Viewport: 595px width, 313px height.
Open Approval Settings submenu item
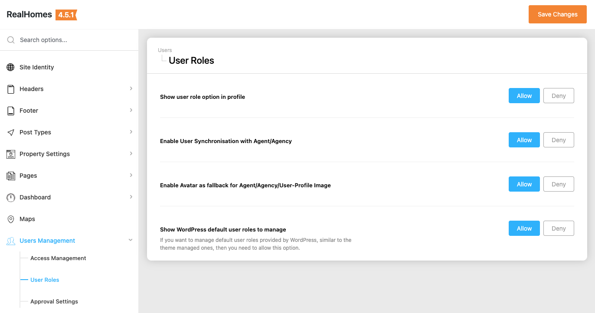click(x=54, y=301)
